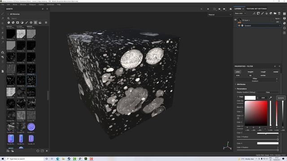The height and width of the screenshot is (161, 287).
Task: Create a new folder in Layers
Action: point(275,13)
